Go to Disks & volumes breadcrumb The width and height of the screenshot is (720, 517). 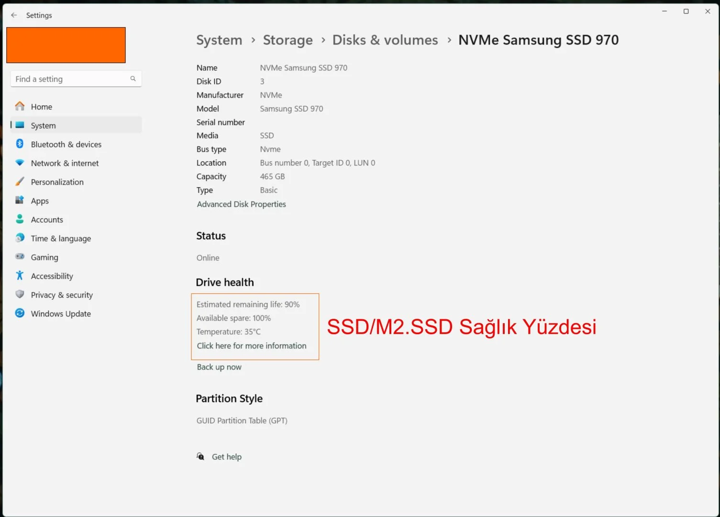pos(385,40)
